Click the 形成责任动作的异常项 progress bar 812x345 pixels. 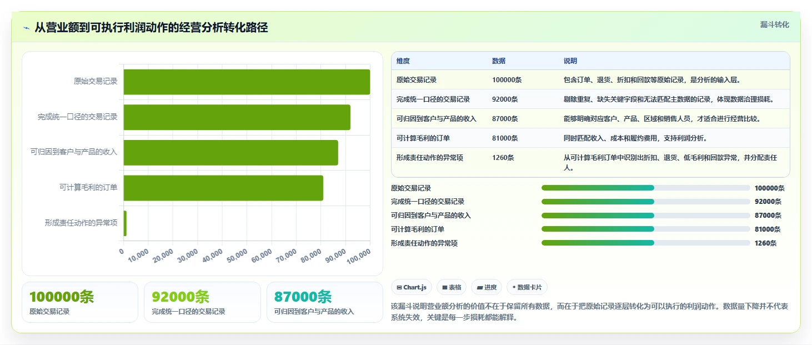(645, 243)
